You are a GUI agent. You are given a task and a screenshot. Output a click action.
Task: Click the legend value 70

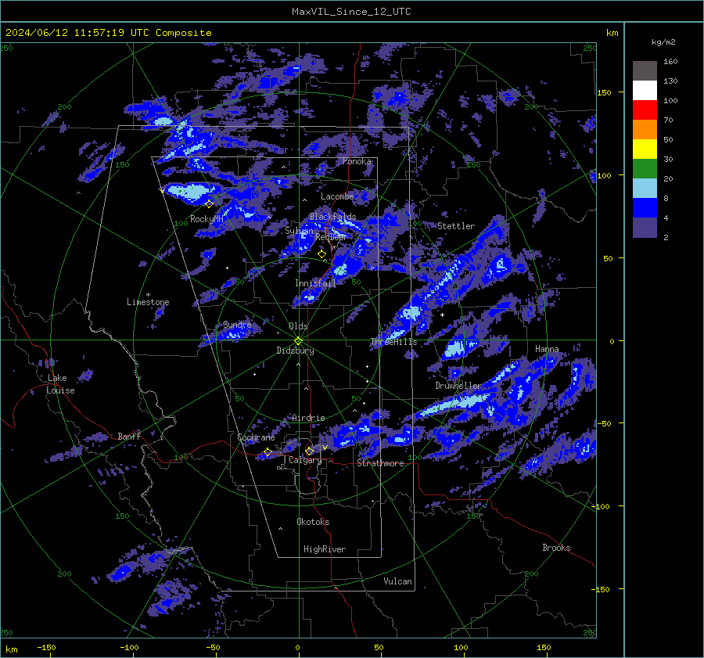click(668, 120)
